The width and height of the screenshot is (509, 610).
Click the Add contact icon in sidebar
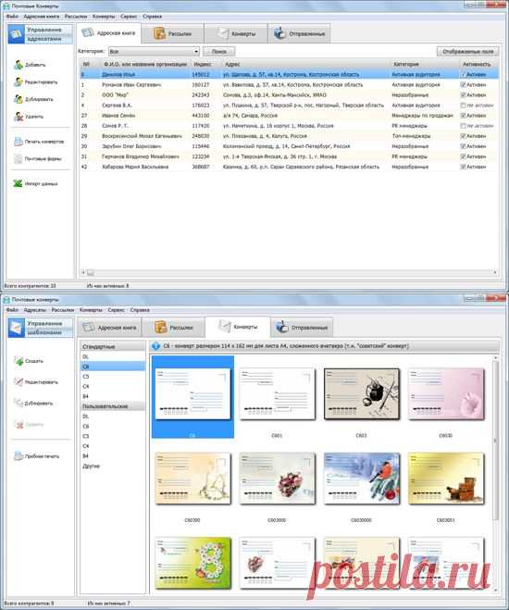coord(19,65)
